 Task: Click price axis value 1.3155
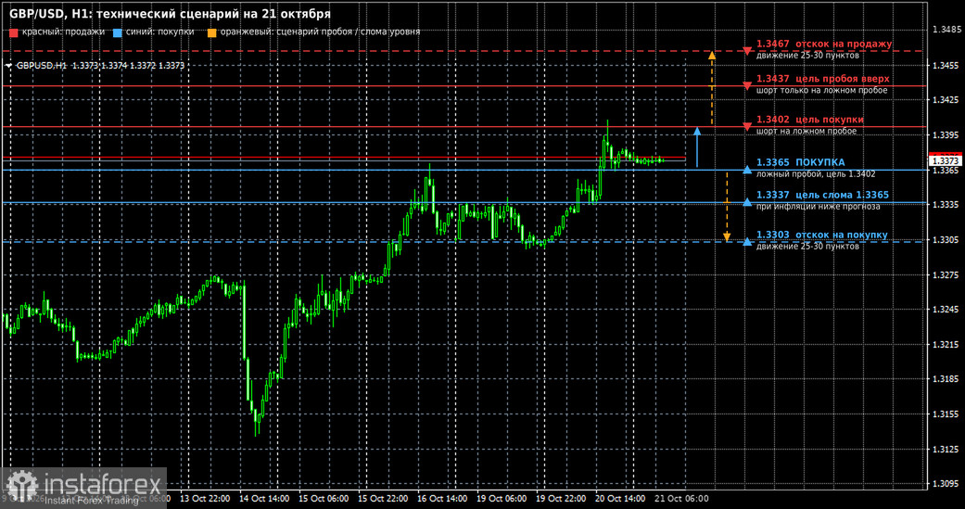(x=947, y=414)
